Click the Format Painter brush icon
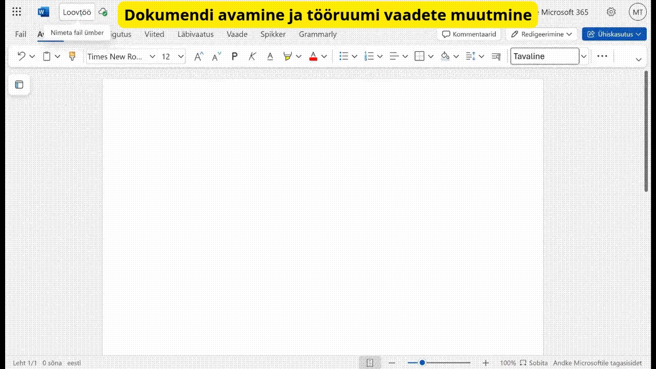 click(x=72, y=56)
